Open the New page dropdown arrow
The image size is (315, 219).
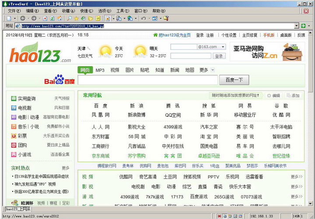[15, 18]
